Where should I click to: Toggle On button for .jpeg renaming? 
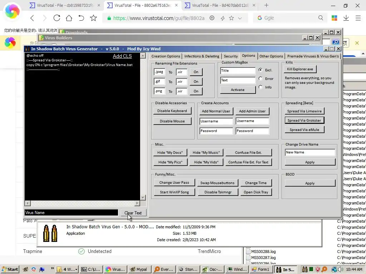[x=196, y=72]
